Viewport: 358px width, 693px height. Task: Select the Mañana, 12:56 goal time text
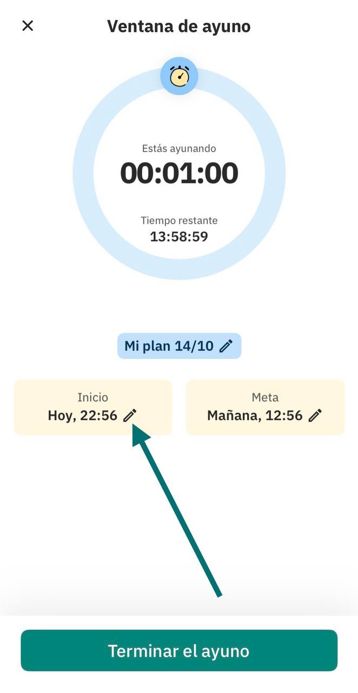coord(255,415)
